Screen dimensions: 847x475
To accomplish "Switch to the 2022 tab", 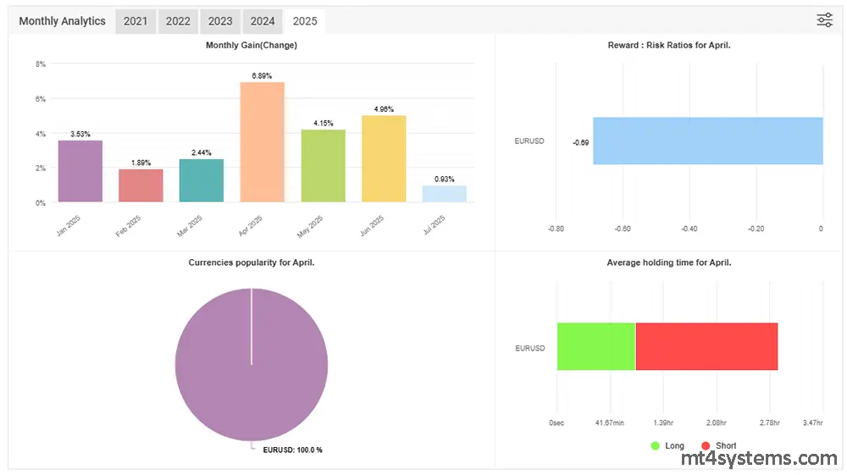I will pyautogui.click(x=178, y=21).
